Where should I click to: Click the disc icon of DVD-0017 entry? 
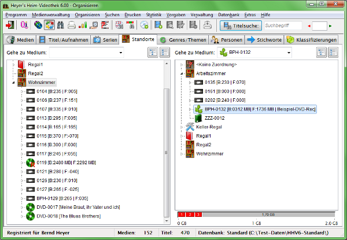(31, 207)
